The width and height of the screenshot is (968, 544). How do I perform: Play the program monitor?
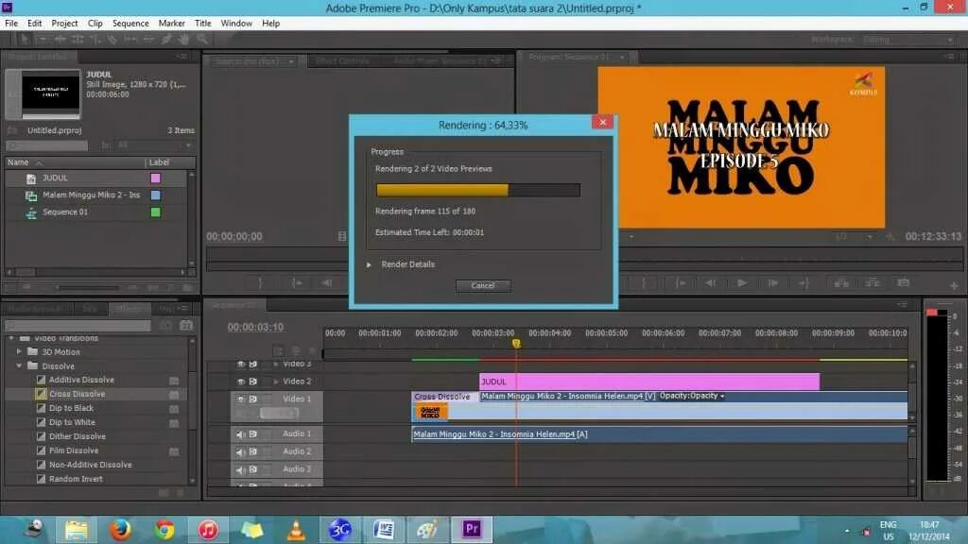[742, 283]
